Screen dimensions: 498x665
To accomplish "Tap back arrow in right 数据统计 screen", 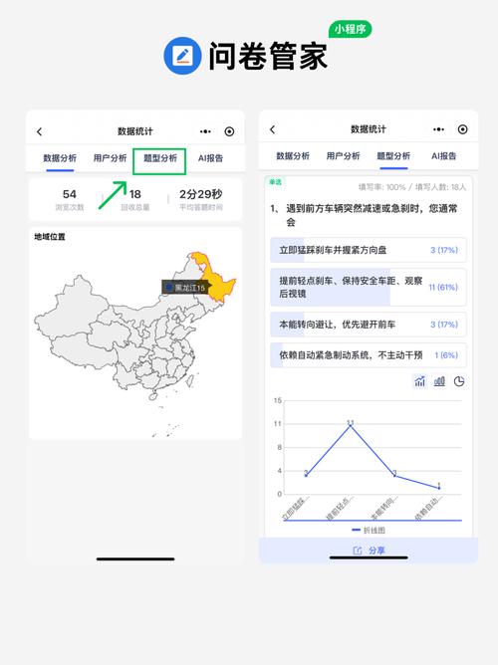I will click(x=272, y=129).
